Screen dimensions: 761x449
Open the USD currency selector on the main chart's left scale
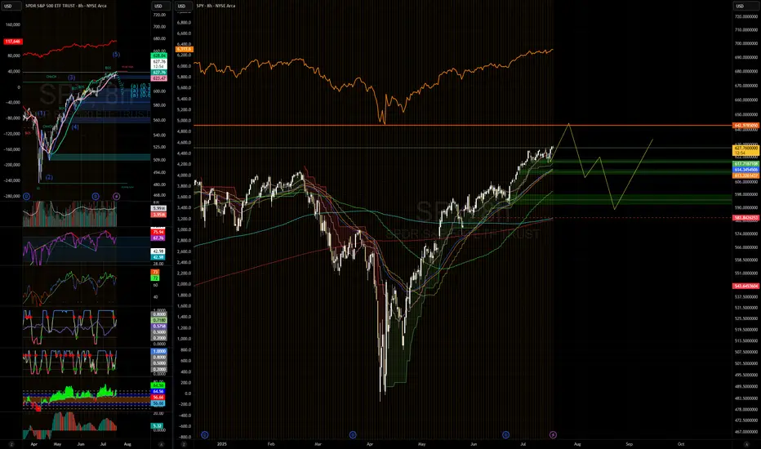(x=185, y=6)
